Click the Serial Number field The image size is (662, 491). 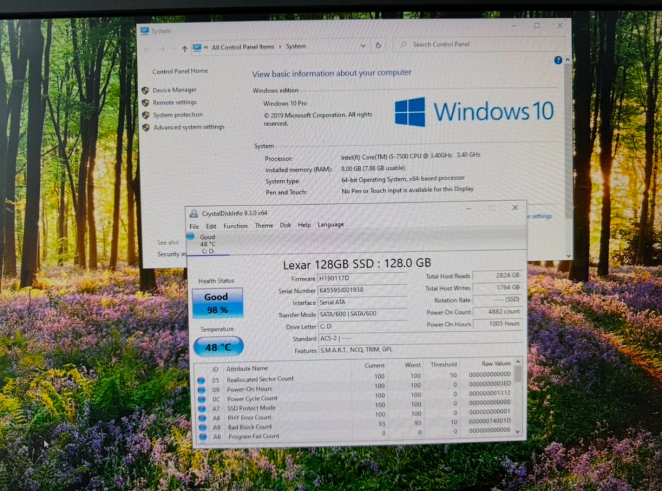tap(362, 290)
